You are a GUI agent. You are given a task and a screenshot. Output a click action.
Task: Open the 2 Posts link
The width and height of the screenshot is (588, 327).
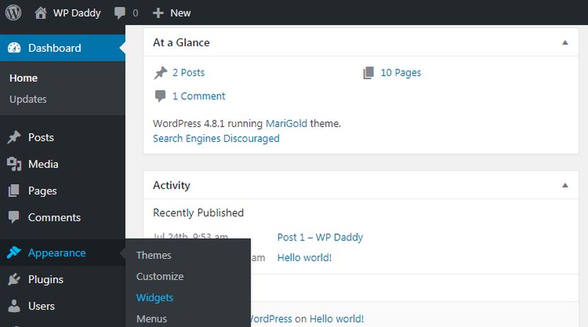coord(188,72)
